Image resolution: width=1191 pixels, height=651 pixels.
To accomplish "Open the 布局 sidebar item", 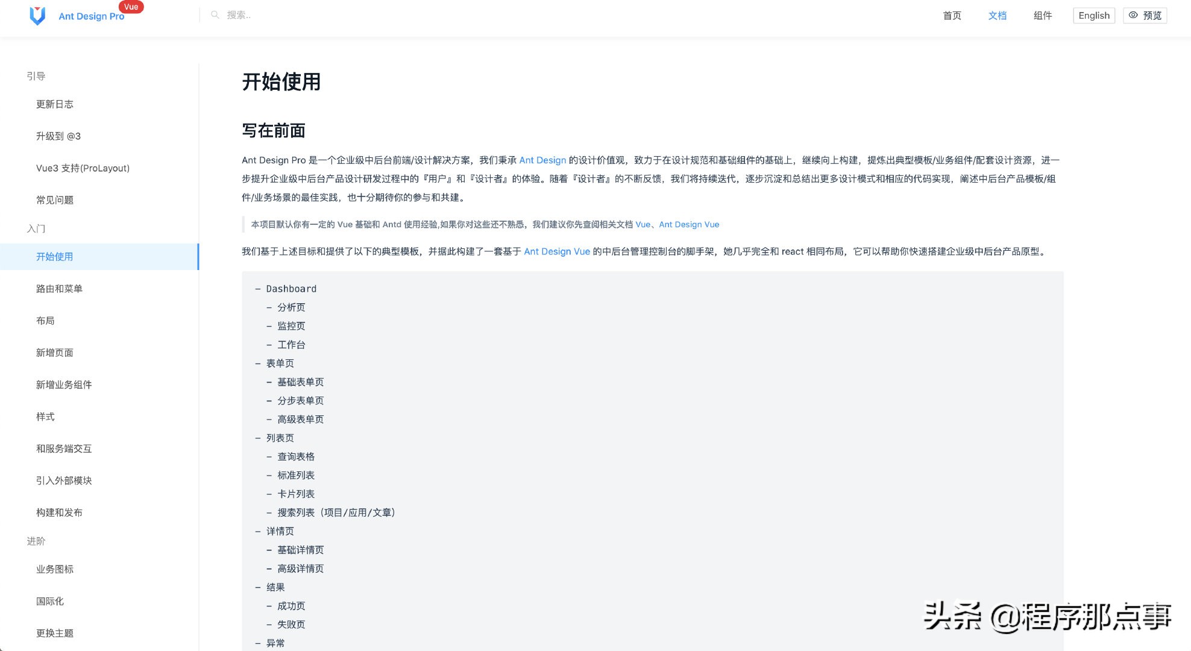I will click(x=45, y=321).
